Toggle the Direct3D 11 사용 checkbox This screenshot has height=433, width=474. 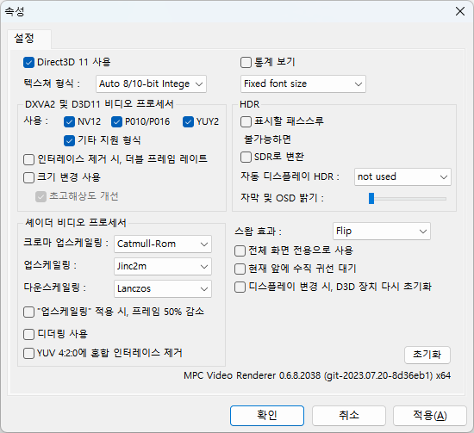(x=28, y=63)
